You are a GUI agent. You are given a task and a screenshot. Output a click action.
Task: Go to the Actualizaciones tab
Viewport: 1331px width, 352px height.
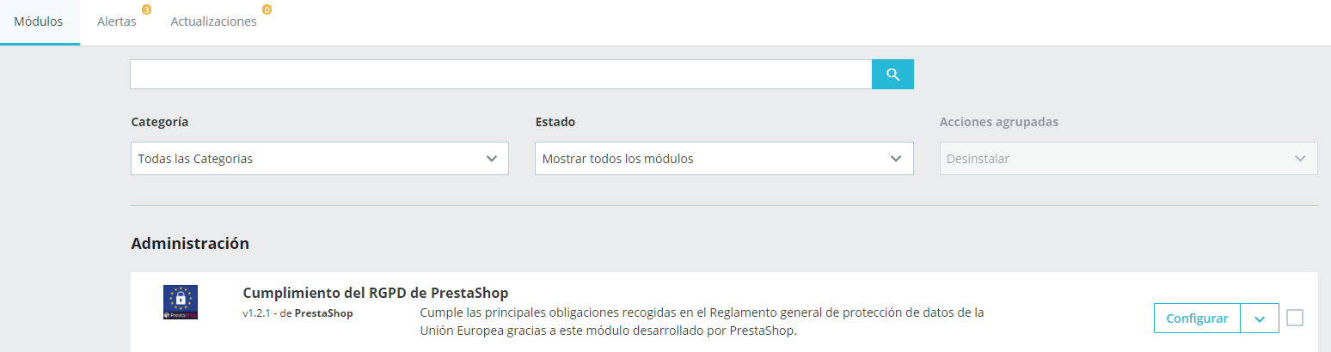pos(214,22)
